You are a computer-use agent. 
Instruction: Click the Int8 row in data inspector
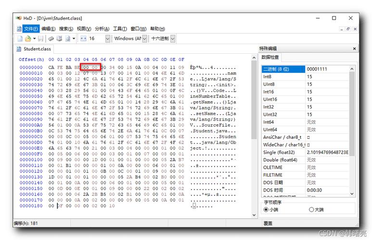click(305, 77)
